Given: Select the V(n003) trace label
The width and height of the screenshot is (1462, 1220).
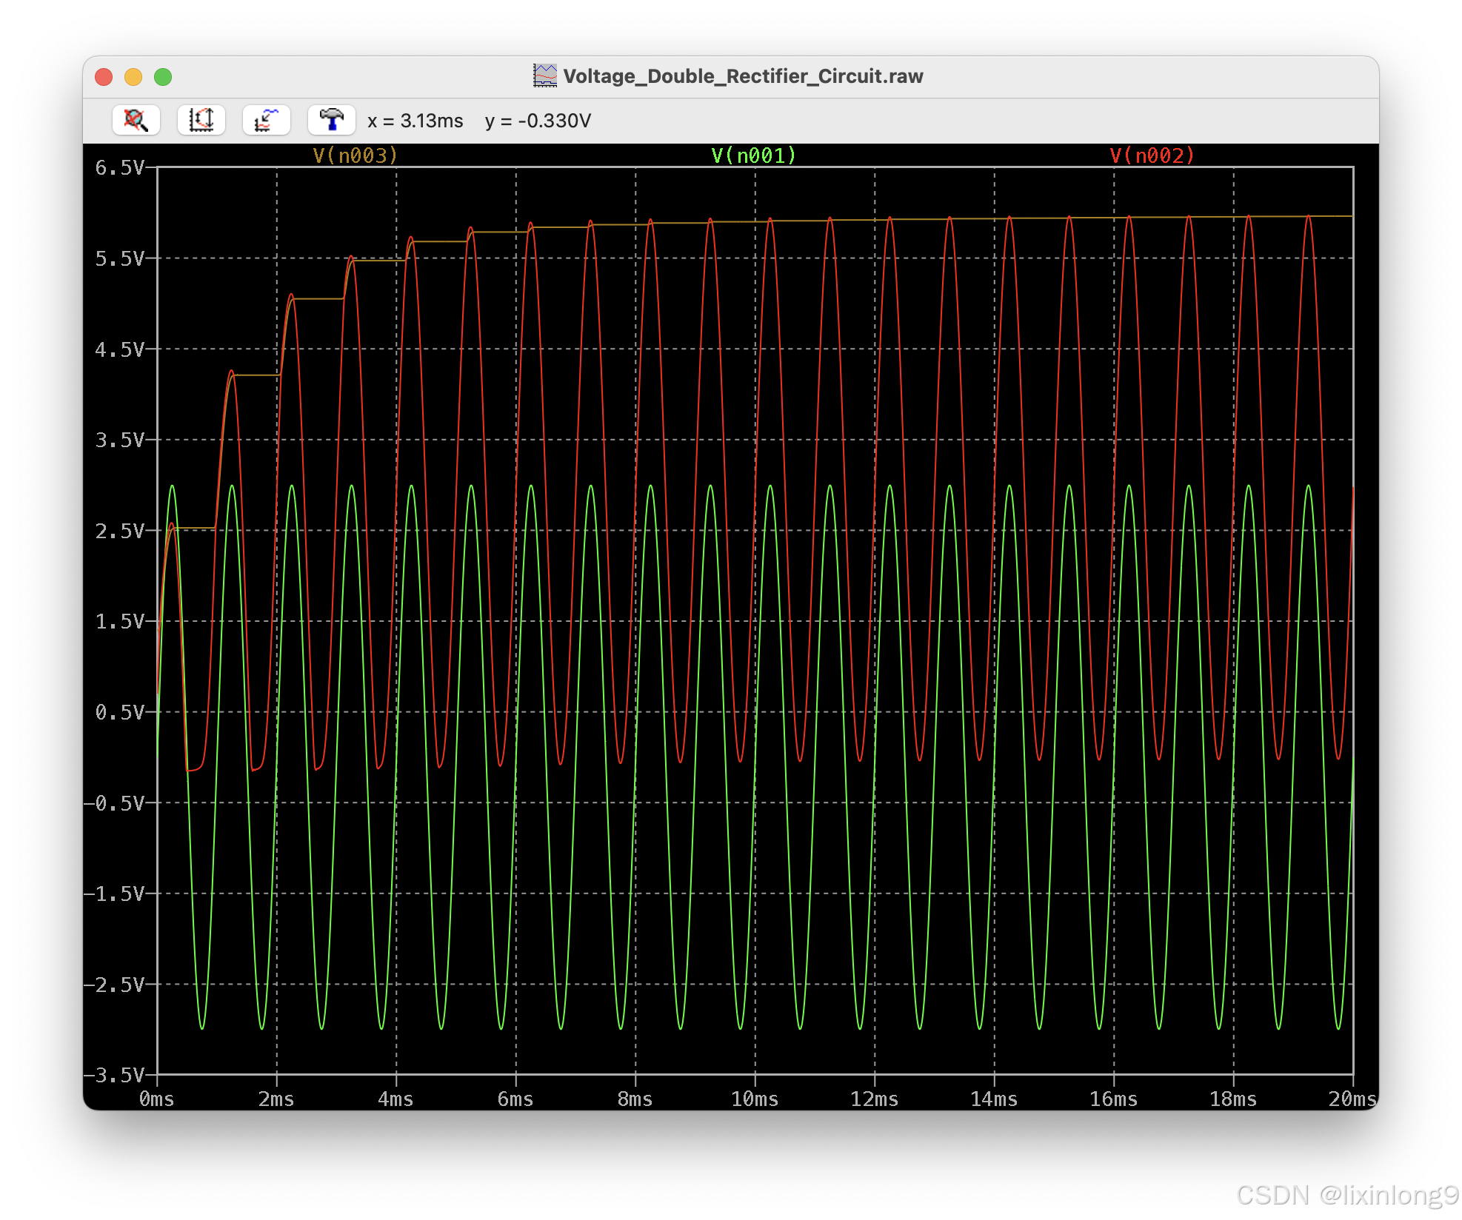Looking at the screenshot, I should click(x=356, y=155).
